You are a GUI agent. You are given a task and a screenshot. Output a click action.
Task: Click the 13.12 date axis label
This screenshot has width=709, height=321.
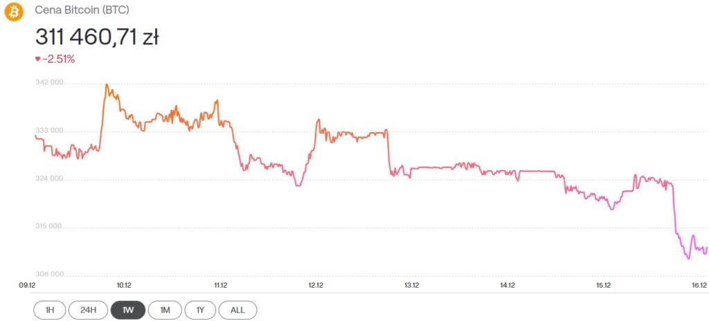click(x=411, y=285)
